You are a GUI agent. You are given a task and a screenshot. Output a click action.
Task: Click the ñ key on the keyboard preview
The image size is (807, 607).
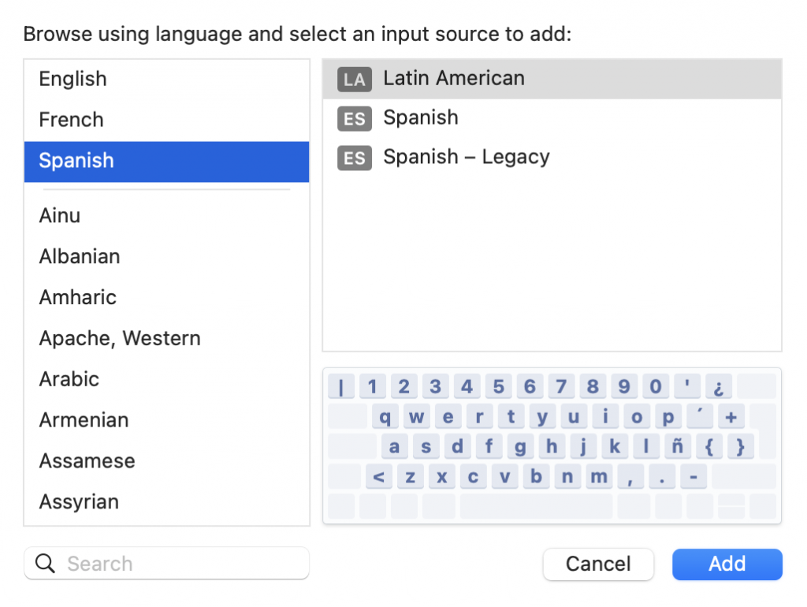pos(677,446)
